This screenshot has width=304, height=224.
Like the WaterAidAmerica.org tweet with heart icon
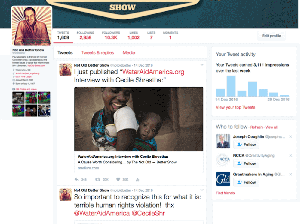click(x=118, y=179)
